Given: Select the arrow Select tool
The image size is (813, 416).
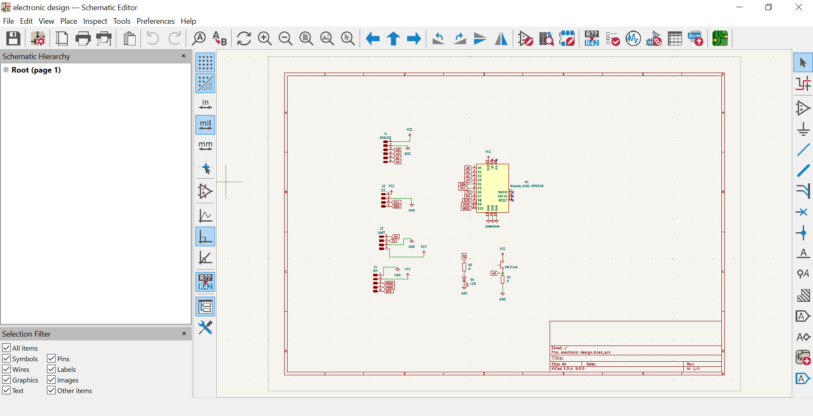Looking at the screenshot, I should (803, 63).
